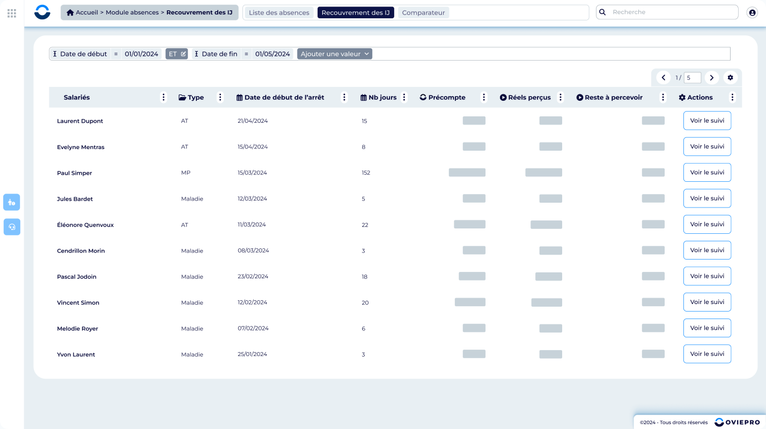Click play icon in Reste à percevoir header
766x429 pixels.
(x=580, y=98)
